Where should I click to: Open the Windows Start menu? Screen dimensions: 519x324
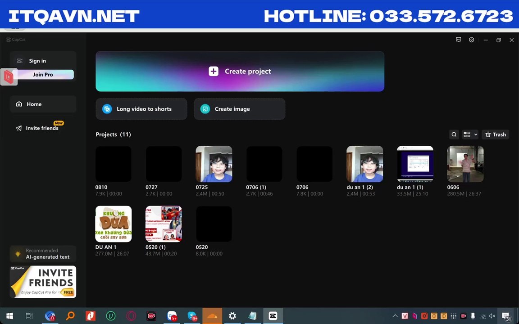[x=9, y=316]
